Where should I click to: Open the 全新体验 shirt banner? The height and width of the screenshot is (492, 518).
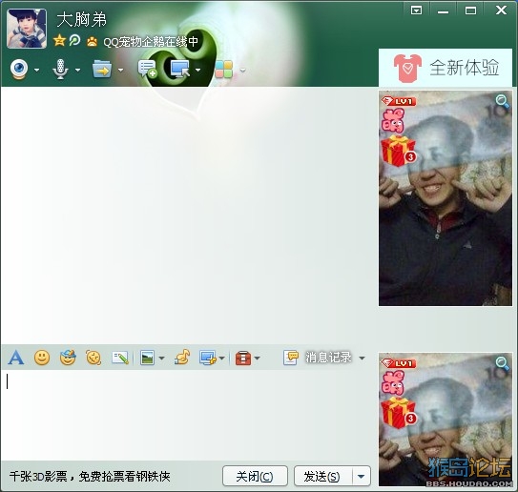[445, 68]
